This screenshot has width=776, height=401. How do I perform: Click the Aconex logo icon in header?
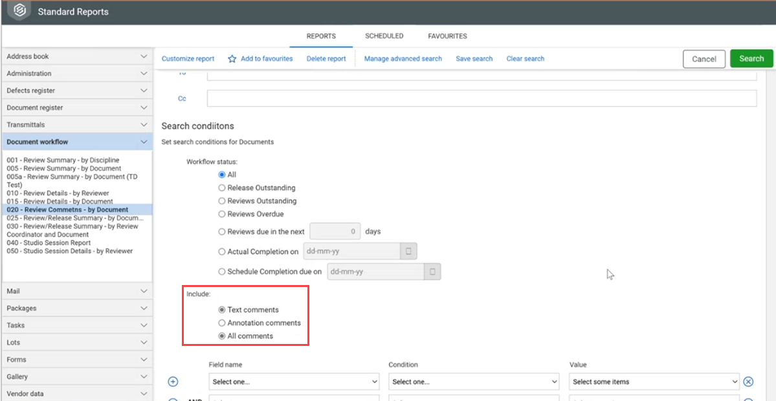pos(19,11)
